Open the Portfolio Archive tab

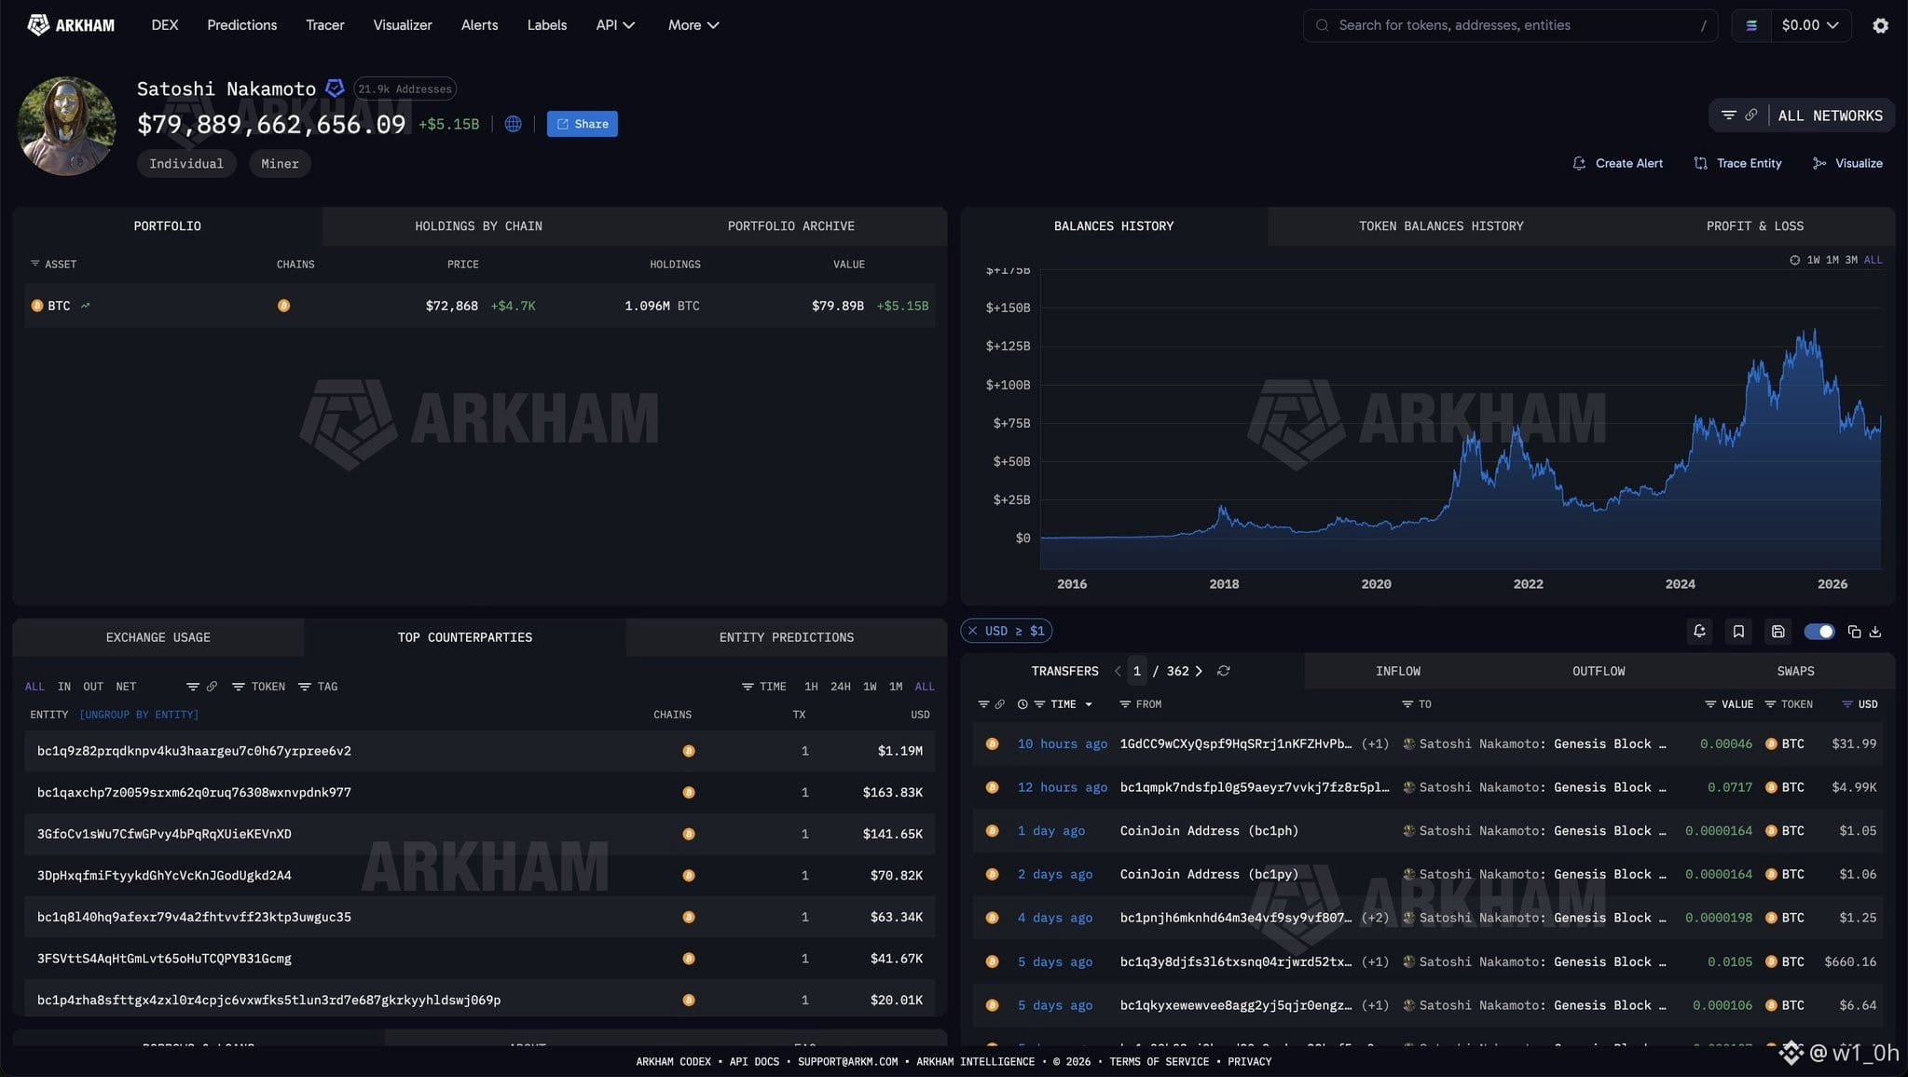(790, 226)
